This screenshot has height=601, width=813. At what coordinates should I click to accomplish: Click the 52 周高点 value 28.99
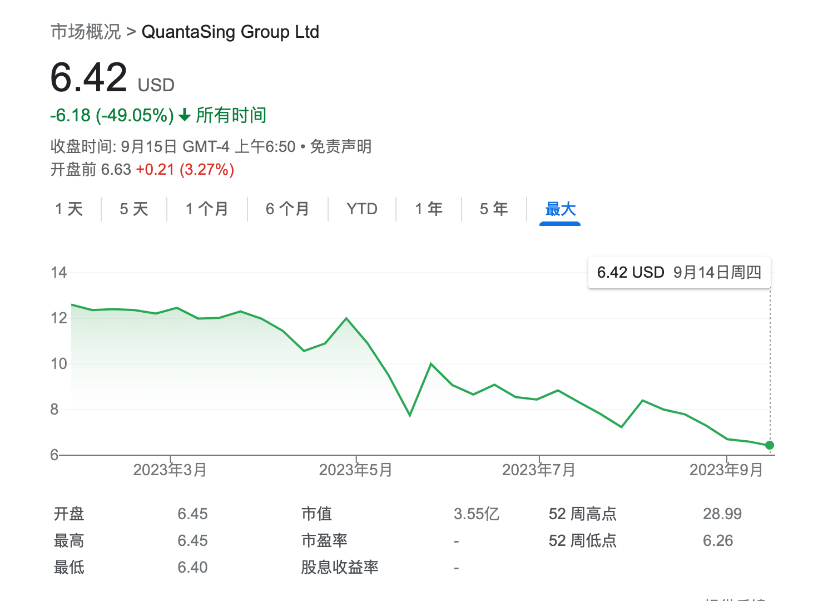pyautogui.click(x=722, y=514)
